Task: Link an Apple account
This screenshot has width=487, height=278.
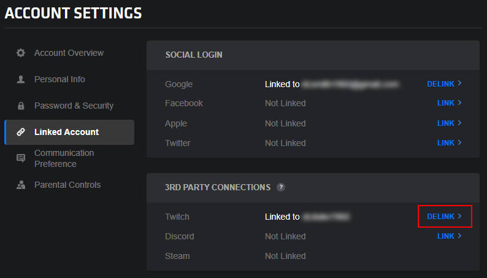Action: point(450,123)
